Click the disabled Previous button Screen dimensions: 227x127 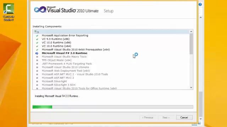148,117
